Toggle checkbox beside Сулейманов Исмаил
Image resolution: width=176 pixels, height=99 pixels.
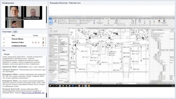[4, 46]
